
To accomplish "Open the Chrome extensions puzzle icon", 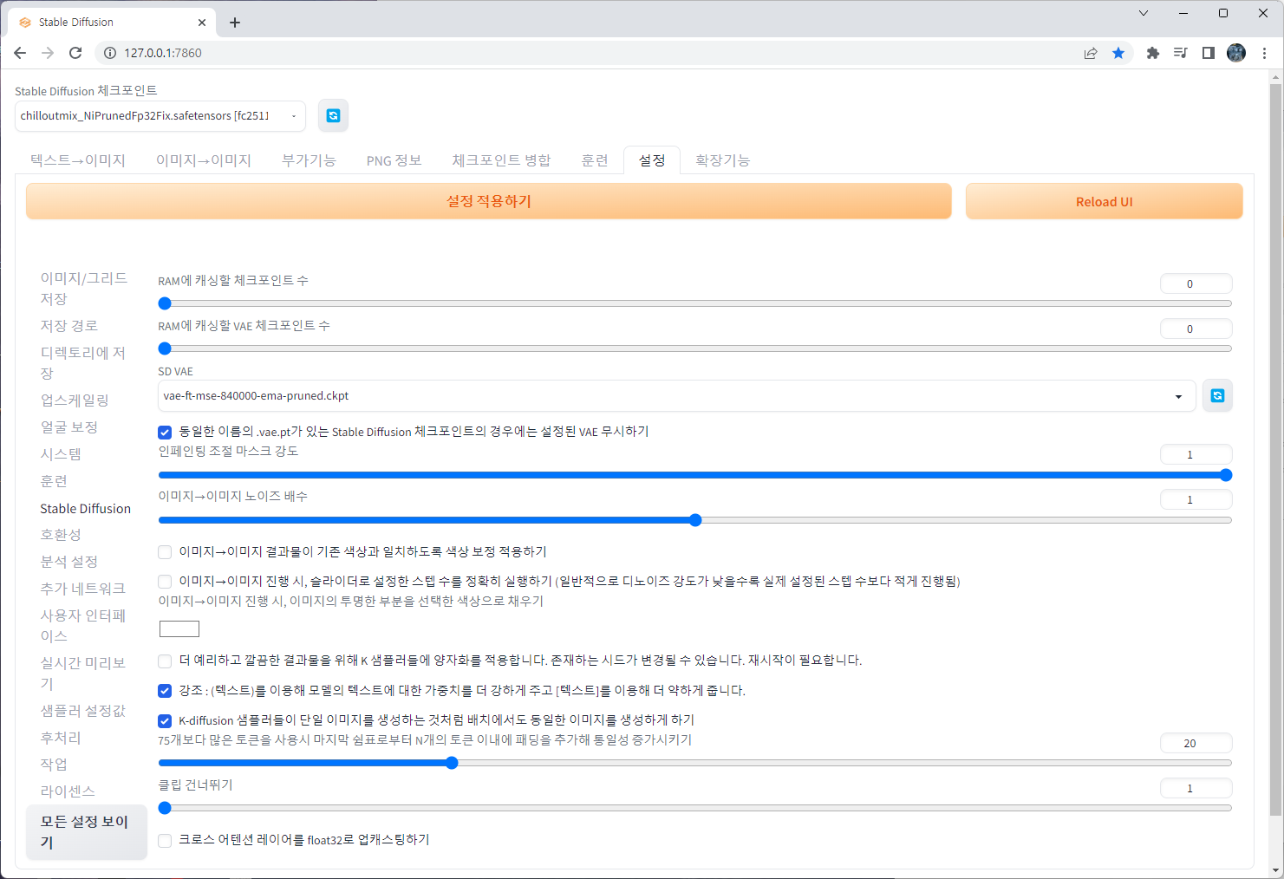I will tap(1152, 53).
